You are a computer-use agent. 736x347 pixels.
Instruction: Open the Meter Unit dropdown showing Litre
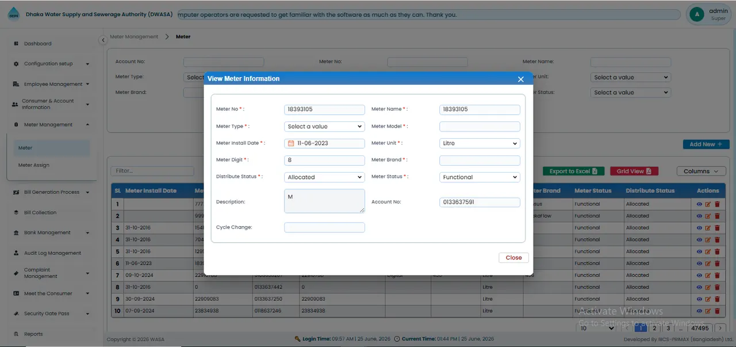[x=480, y=144]
